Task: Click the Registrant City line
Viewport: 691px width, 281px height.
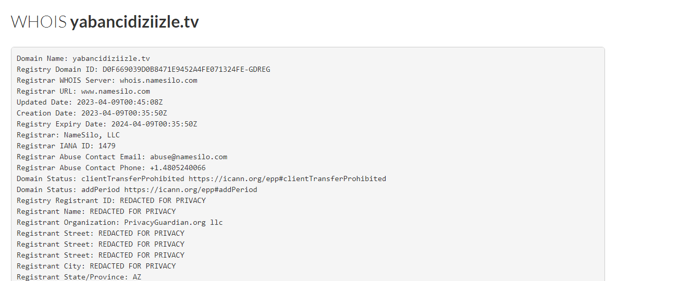Action: pyautogui.click(x=96, y=266)
